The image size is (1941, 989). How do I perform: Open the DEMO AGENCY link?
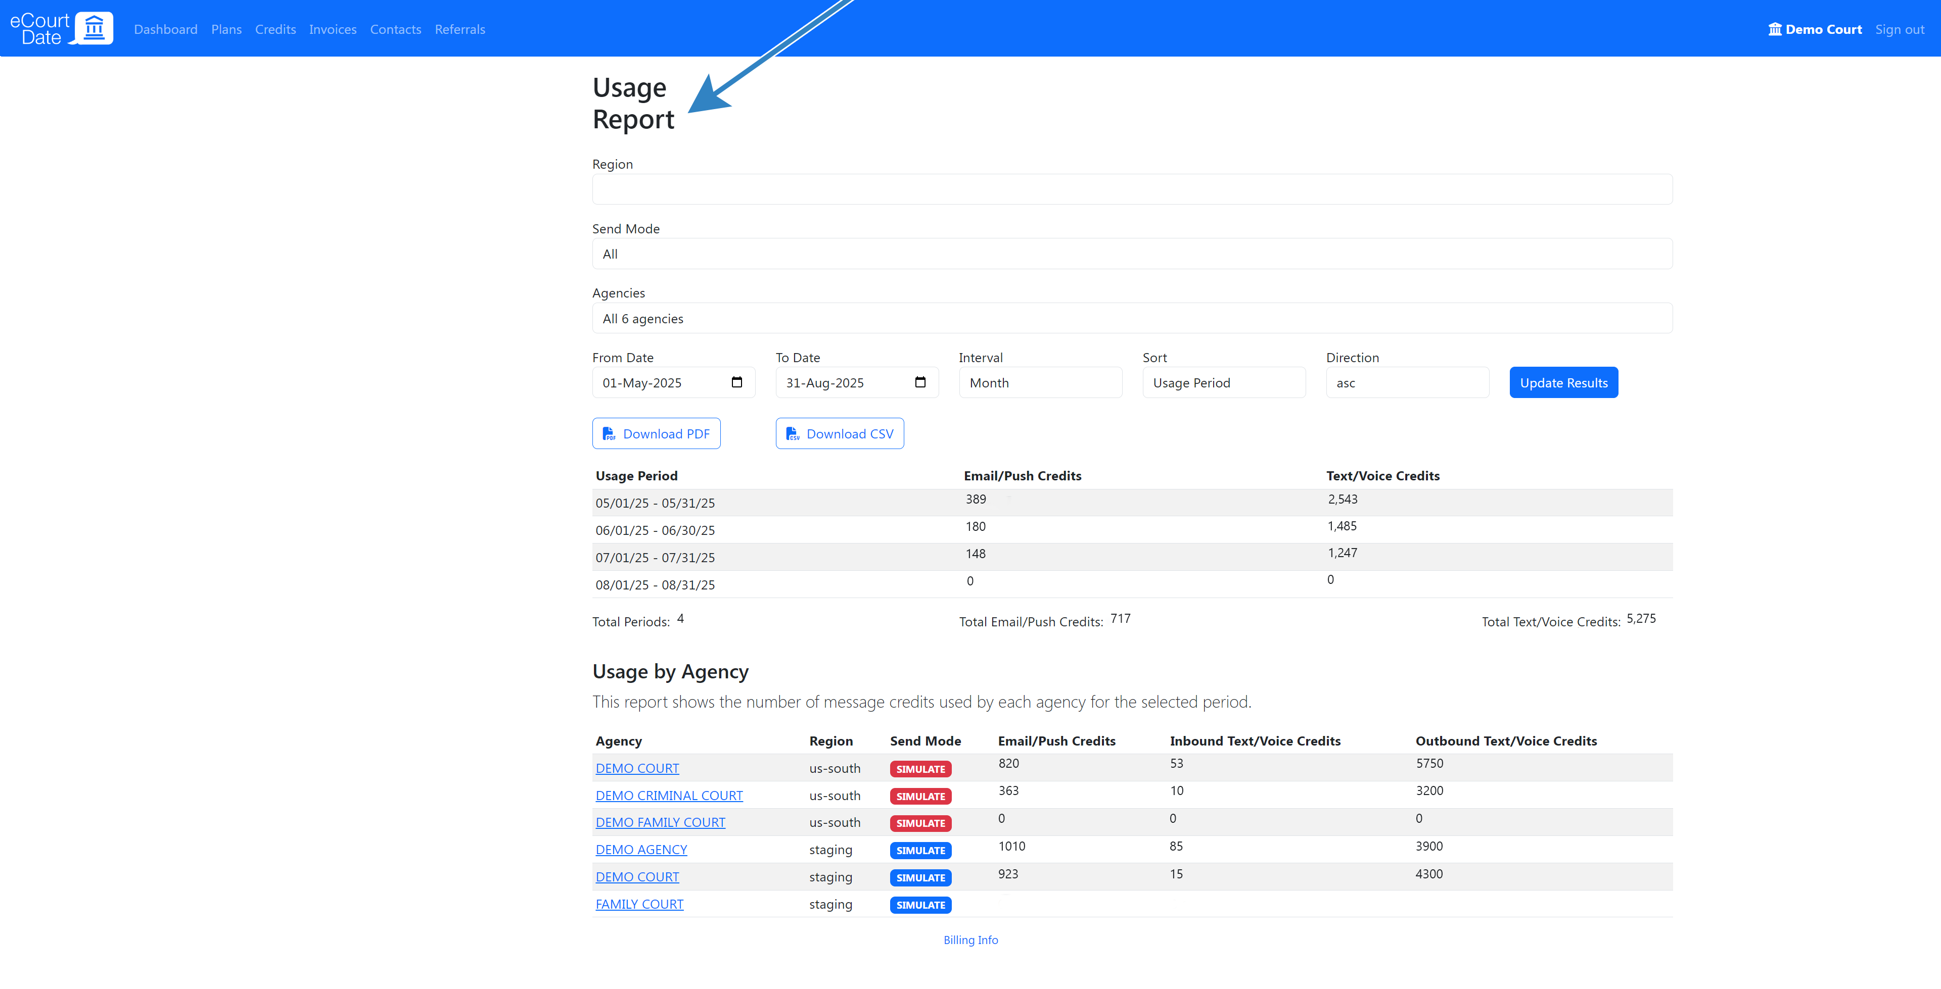641,850
